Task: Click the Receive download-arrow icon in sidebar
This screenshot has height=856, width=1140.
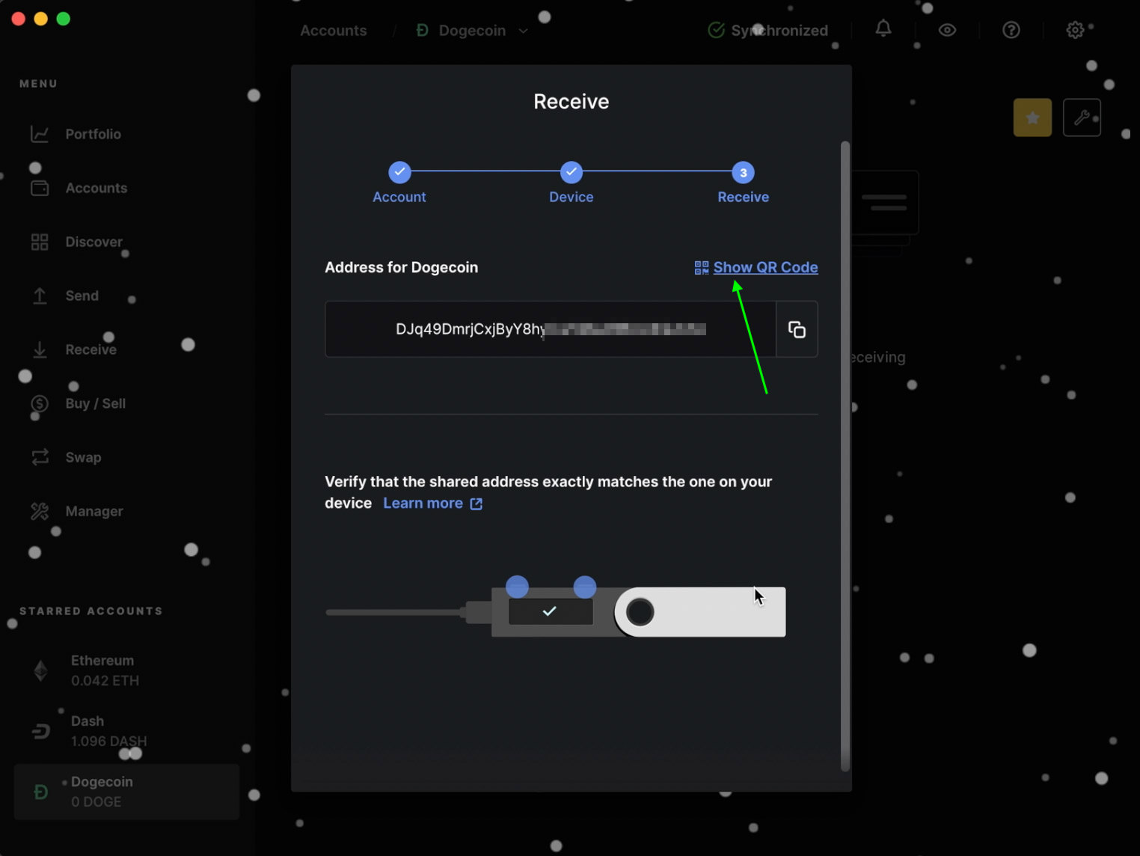Action: click(x=40, y=350)
